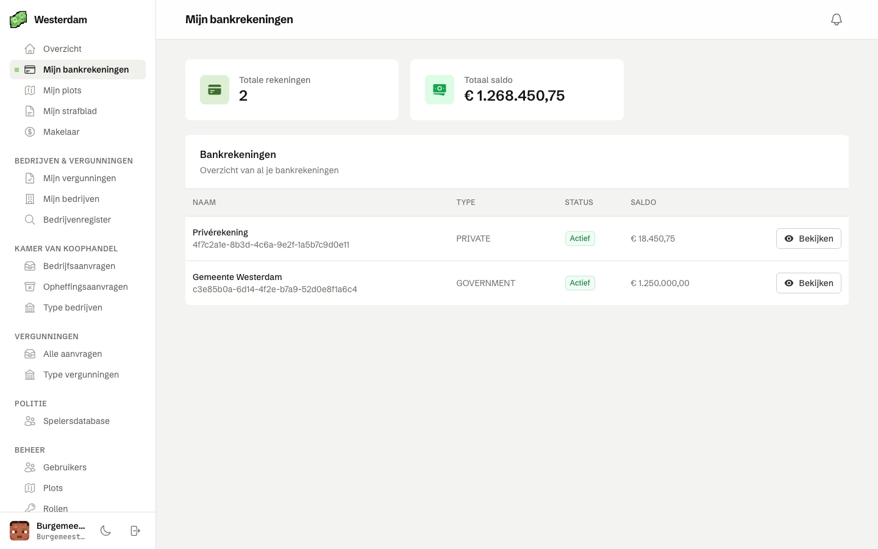Viewport: 878px width, 549px height.
Task: Click the balance € 18.450,75
Action: click(x=652, y=239)
